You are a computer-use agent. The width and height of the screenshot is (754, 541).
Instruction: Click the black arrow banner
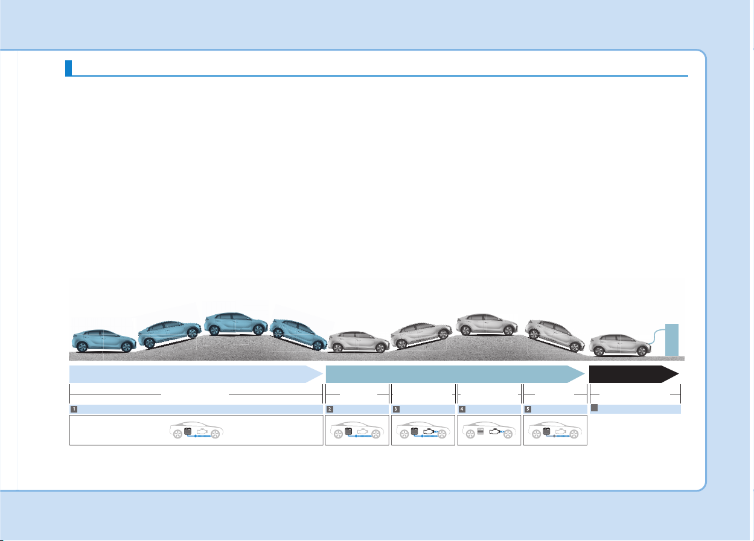(x=634, y=374)
